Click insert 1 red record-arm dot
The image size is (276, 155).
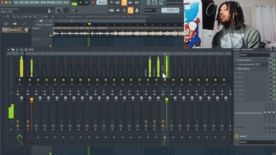pos(28,130)
